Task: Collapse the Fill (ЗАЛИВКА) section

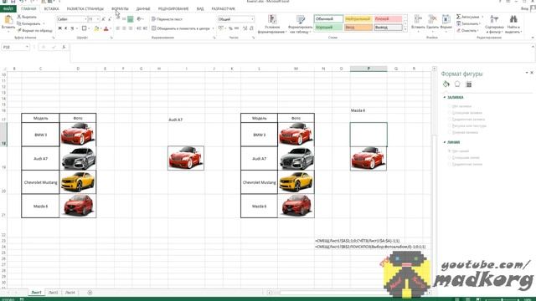Action: (445, 97)
